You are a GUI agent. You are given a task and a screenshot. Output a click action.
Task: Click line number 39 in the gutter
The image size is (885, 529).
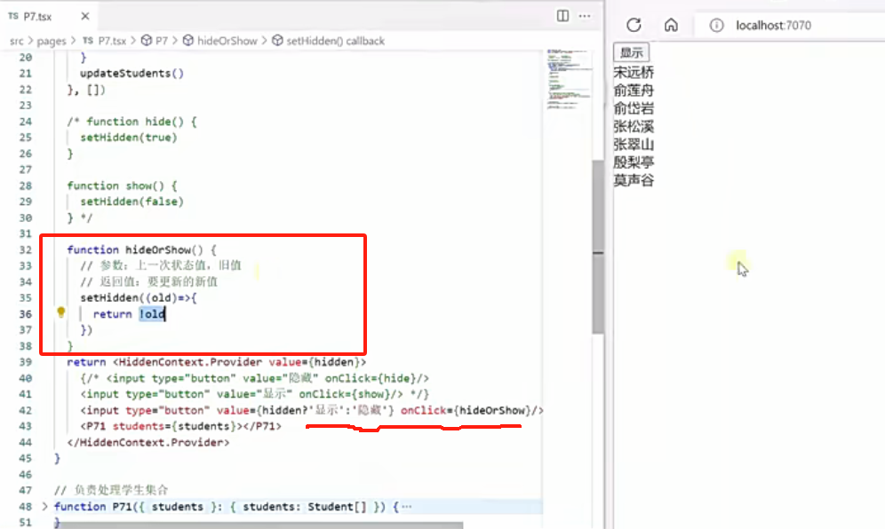click(x=26, y=362)
